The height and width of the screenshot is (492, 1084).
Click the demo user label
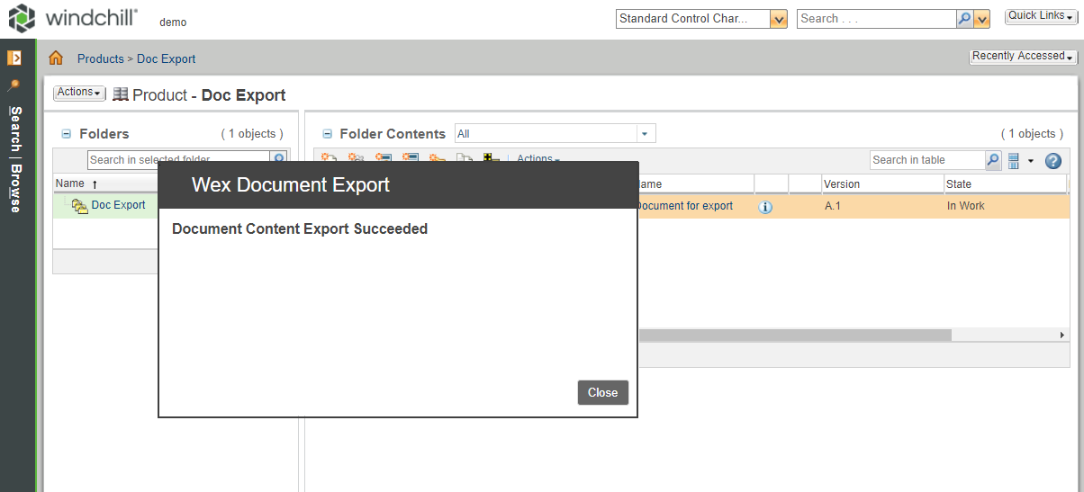(173, 22)
